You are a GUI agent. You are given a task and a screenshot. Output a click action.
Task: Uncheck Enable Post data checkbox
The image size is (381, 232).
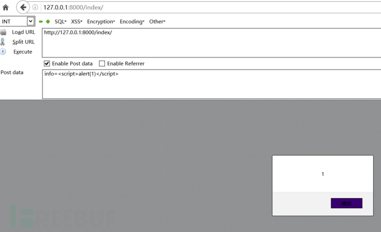pos(46,64)
